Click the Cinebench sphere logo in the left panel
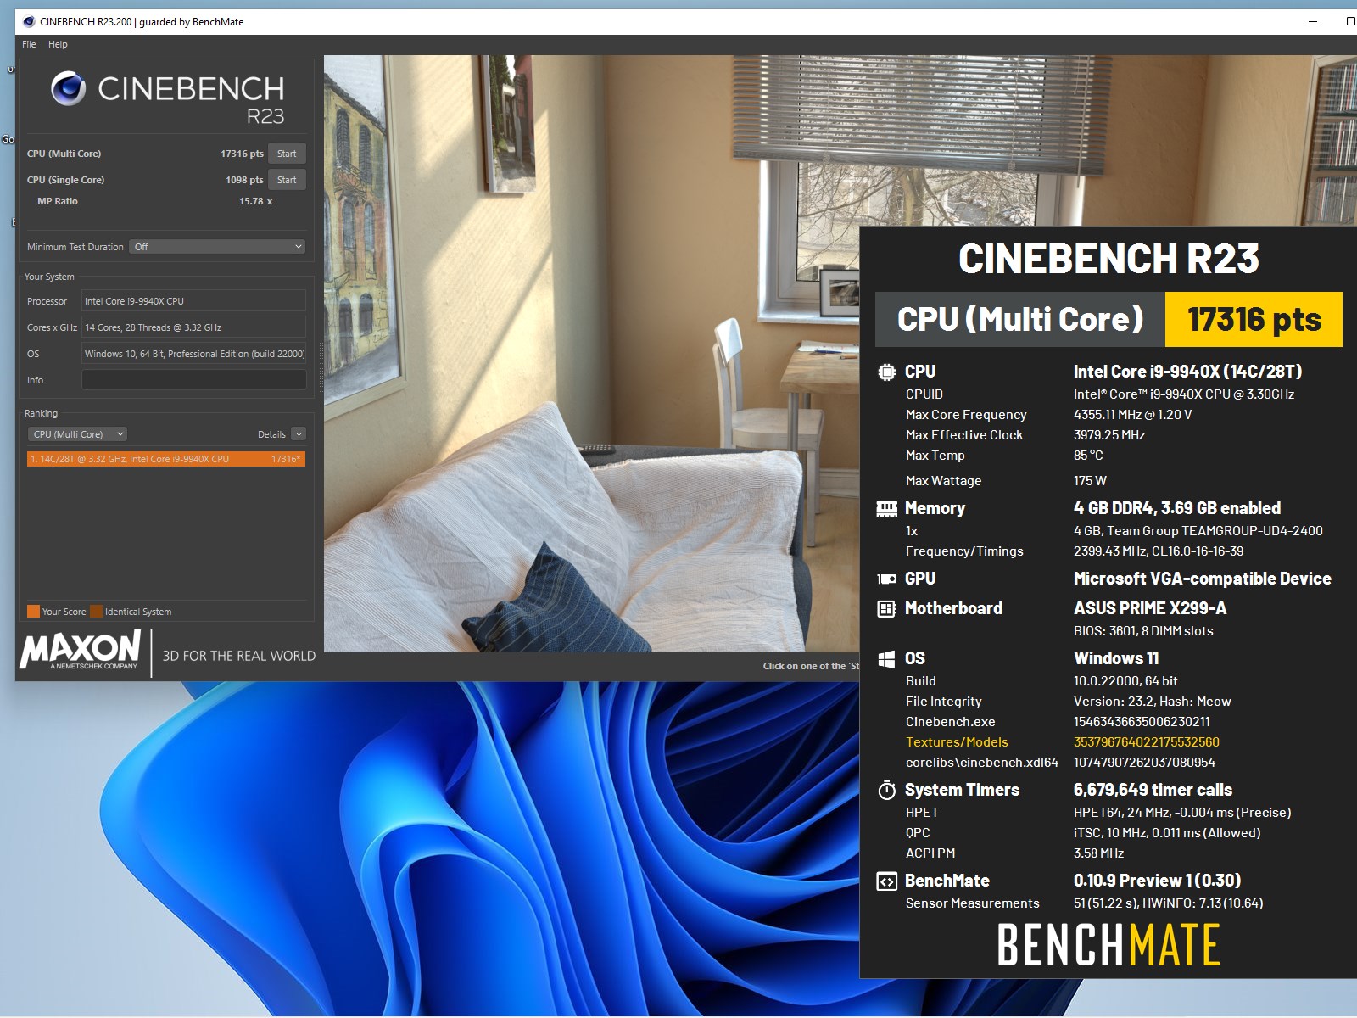Screen dimensions: 1357x1018 pyautogui.click(x=68, y=88)
